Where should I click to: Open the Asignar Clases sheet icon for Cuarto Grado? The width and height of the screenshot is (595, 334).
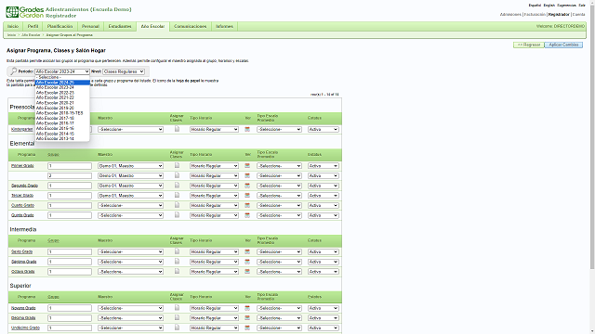(x=177, y=205)
